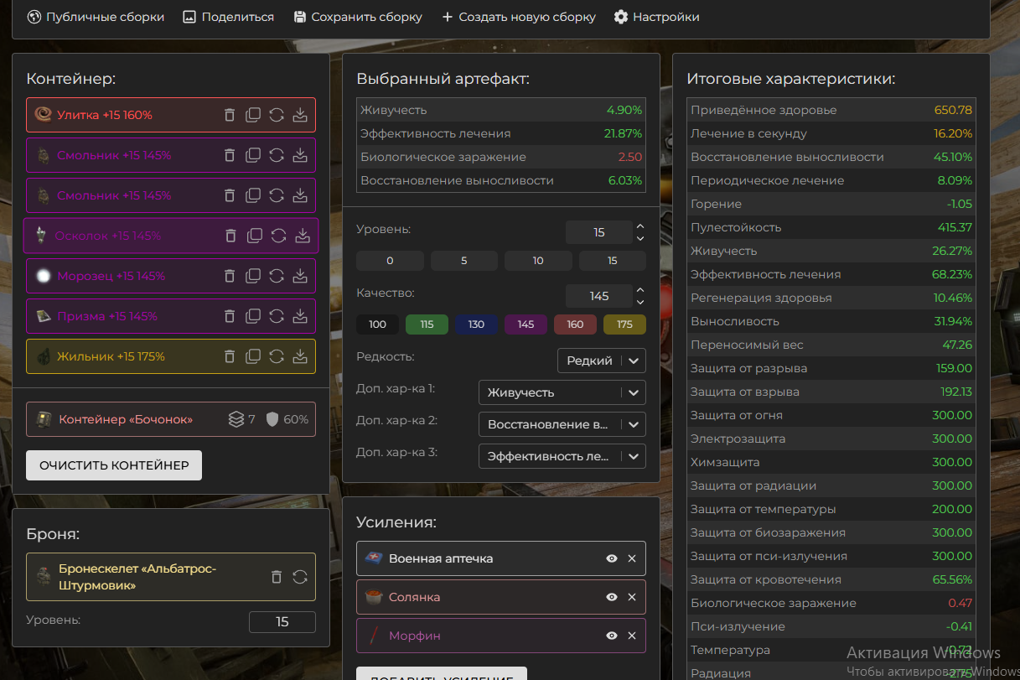Image resolution: width=1020 pixels, height=680 pixels.
Task: Click Сохранить сборку in the top bar
Action: 358,17
